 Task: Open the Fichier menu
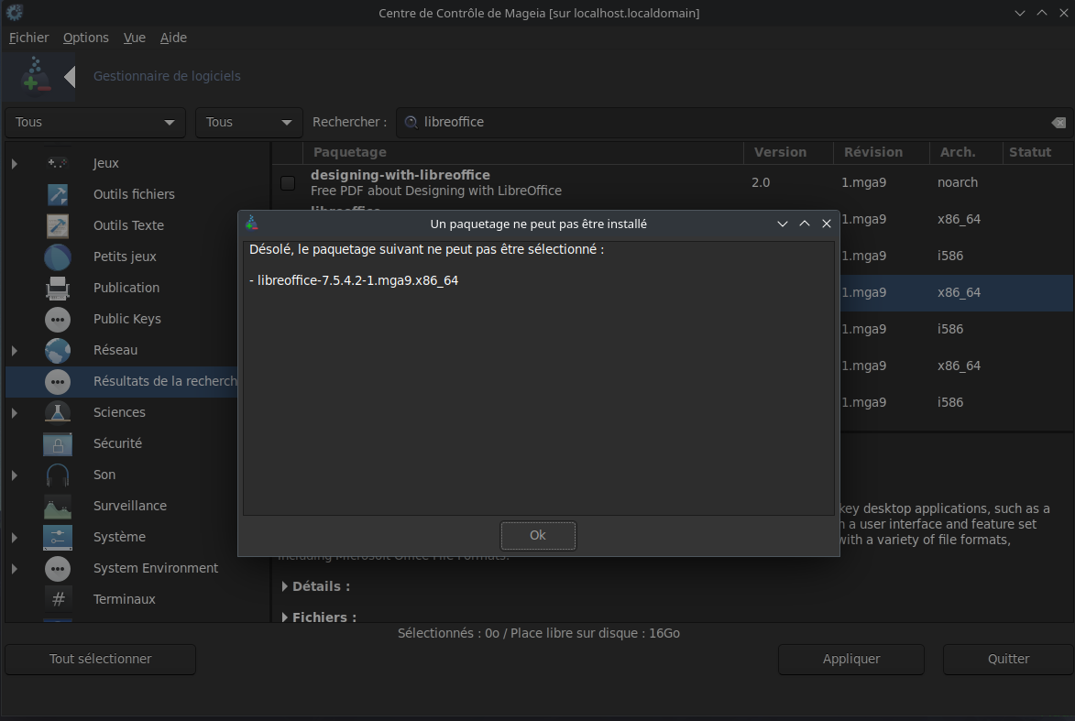tap(28, 38)
